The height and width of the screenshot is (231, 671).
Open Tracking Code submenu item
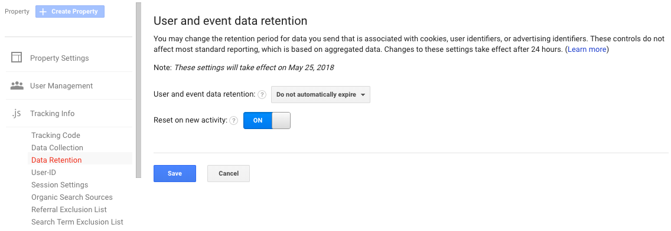(56, 135)
